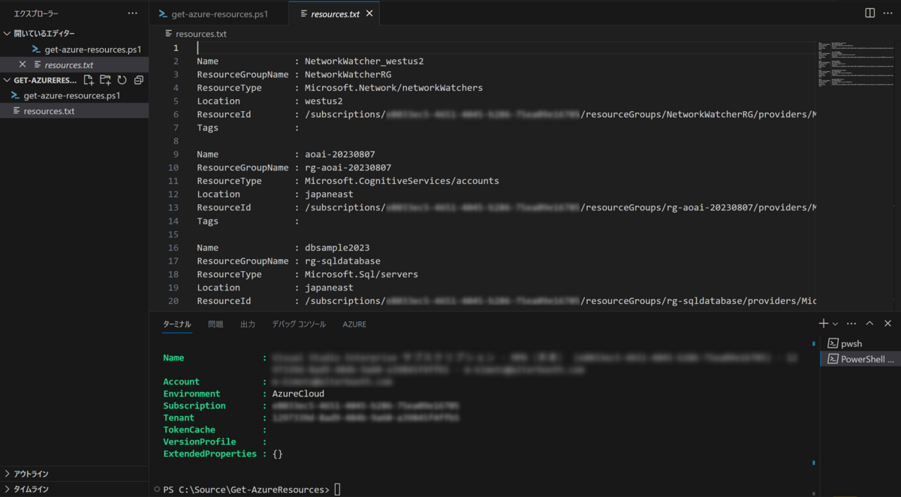Close resources.txt in open editors list
Viewport: 901px width, 497px height.
tap(22, 65)
